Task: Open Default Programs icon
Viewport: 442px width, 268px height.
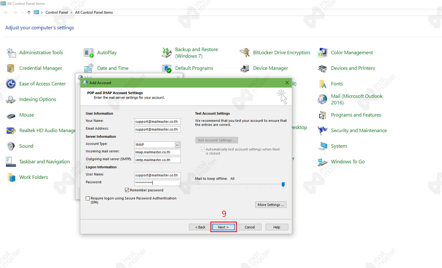Action: (x=167, y=68)
